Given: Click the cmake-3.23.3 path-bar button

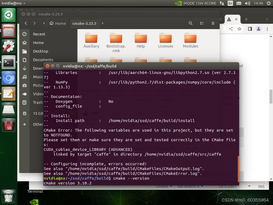Looking at the screenshot, I should pos(84,23).
